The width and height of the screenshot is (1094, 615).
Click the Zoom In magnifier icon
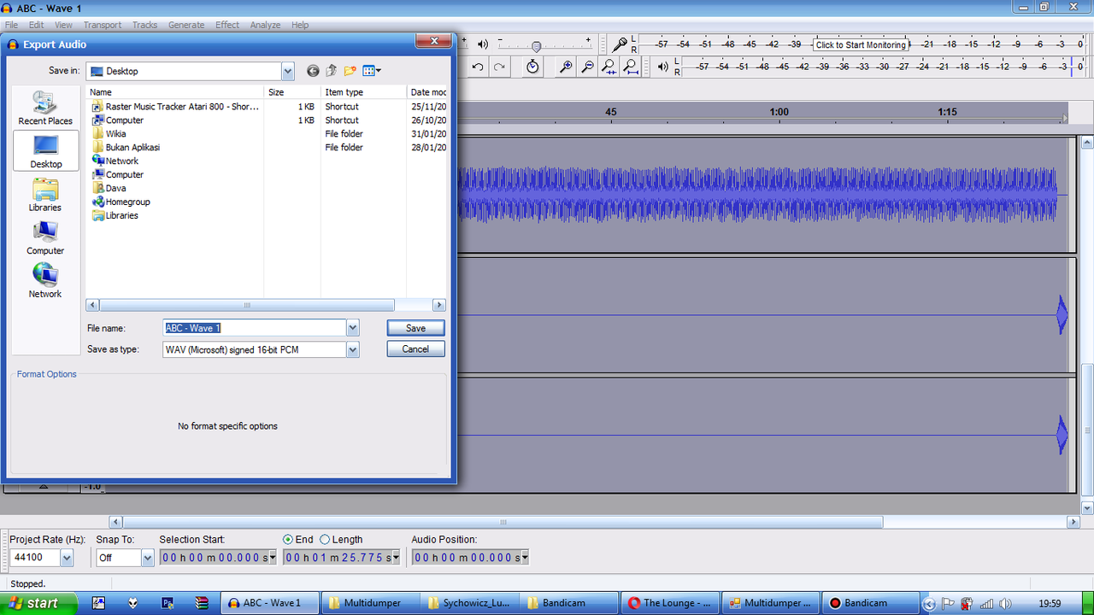pyautogui.click(x=565, y=67)
